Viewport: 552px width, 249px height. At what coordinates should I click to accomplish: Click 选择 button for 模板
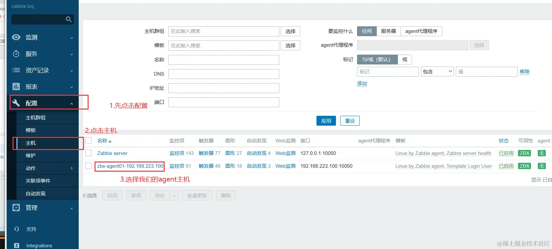point(290,45)
